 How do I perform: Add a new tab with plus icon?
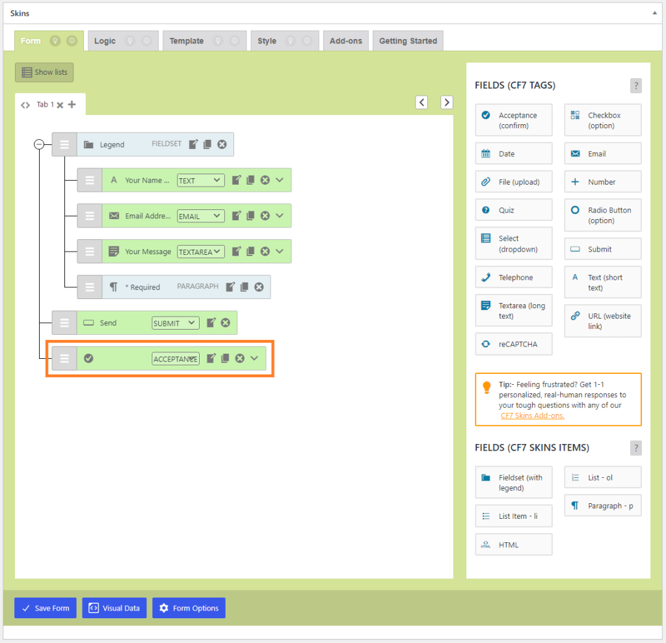72,104
